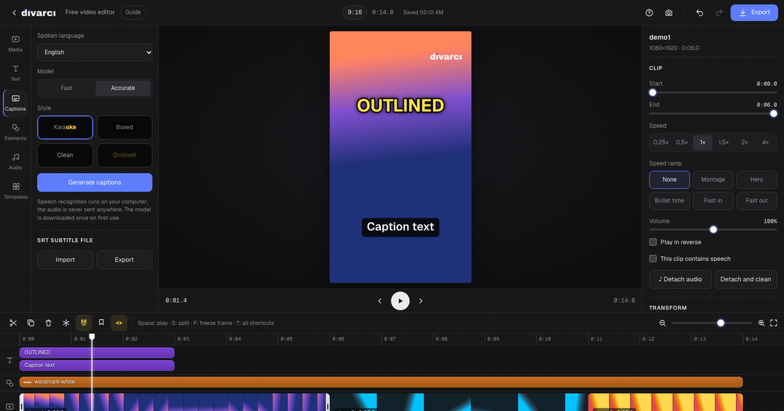Click the elements track shapes icon
784x411 pixels.
(10, 383)
